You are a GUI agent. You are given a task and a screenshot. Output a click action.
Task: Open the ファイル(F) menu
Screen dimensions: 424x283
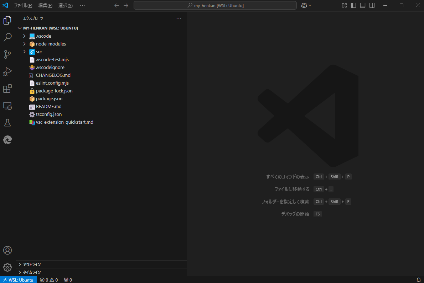coord(23,5)
